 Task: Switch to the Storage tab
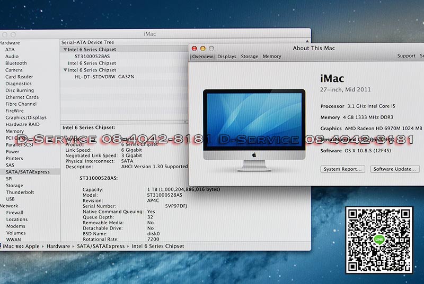coord(249,57)
